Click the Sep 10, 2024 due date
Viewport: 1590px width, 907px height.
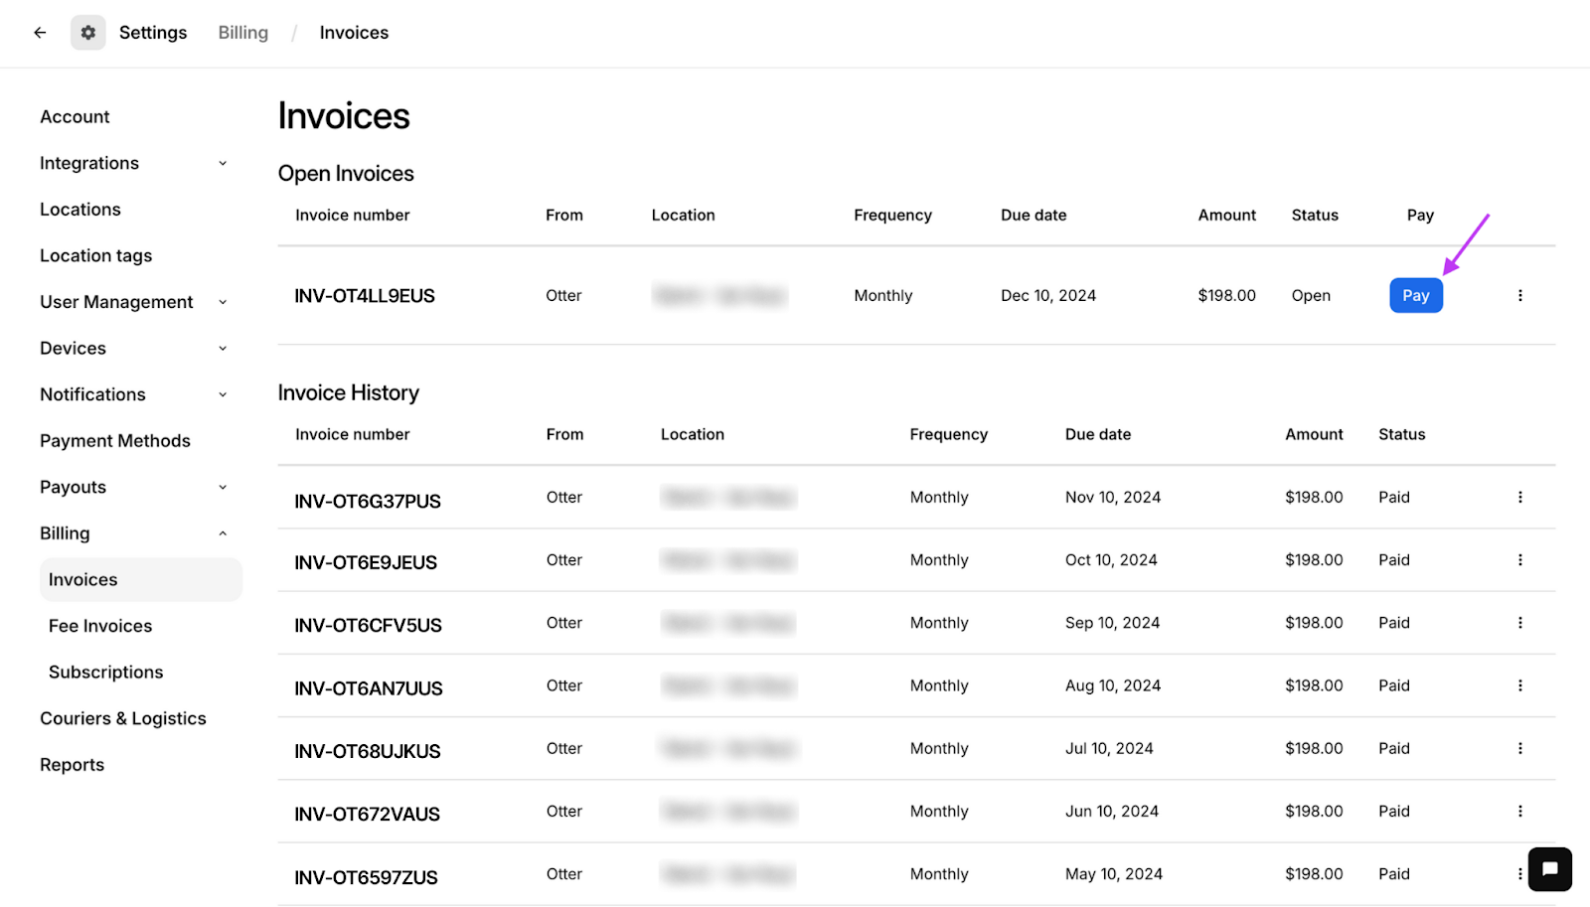point(1113,623)
